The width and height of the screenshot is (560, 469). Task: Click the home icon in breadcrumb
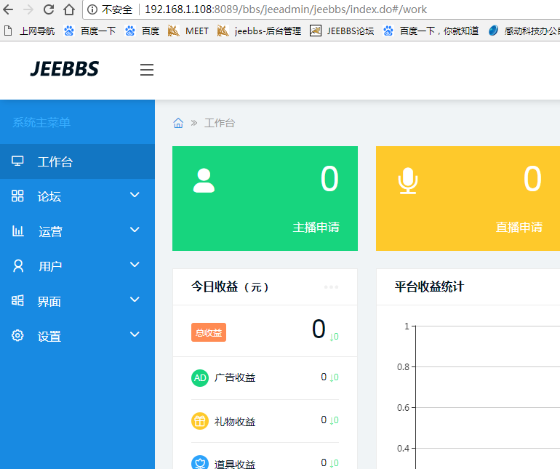click(178, 123)
